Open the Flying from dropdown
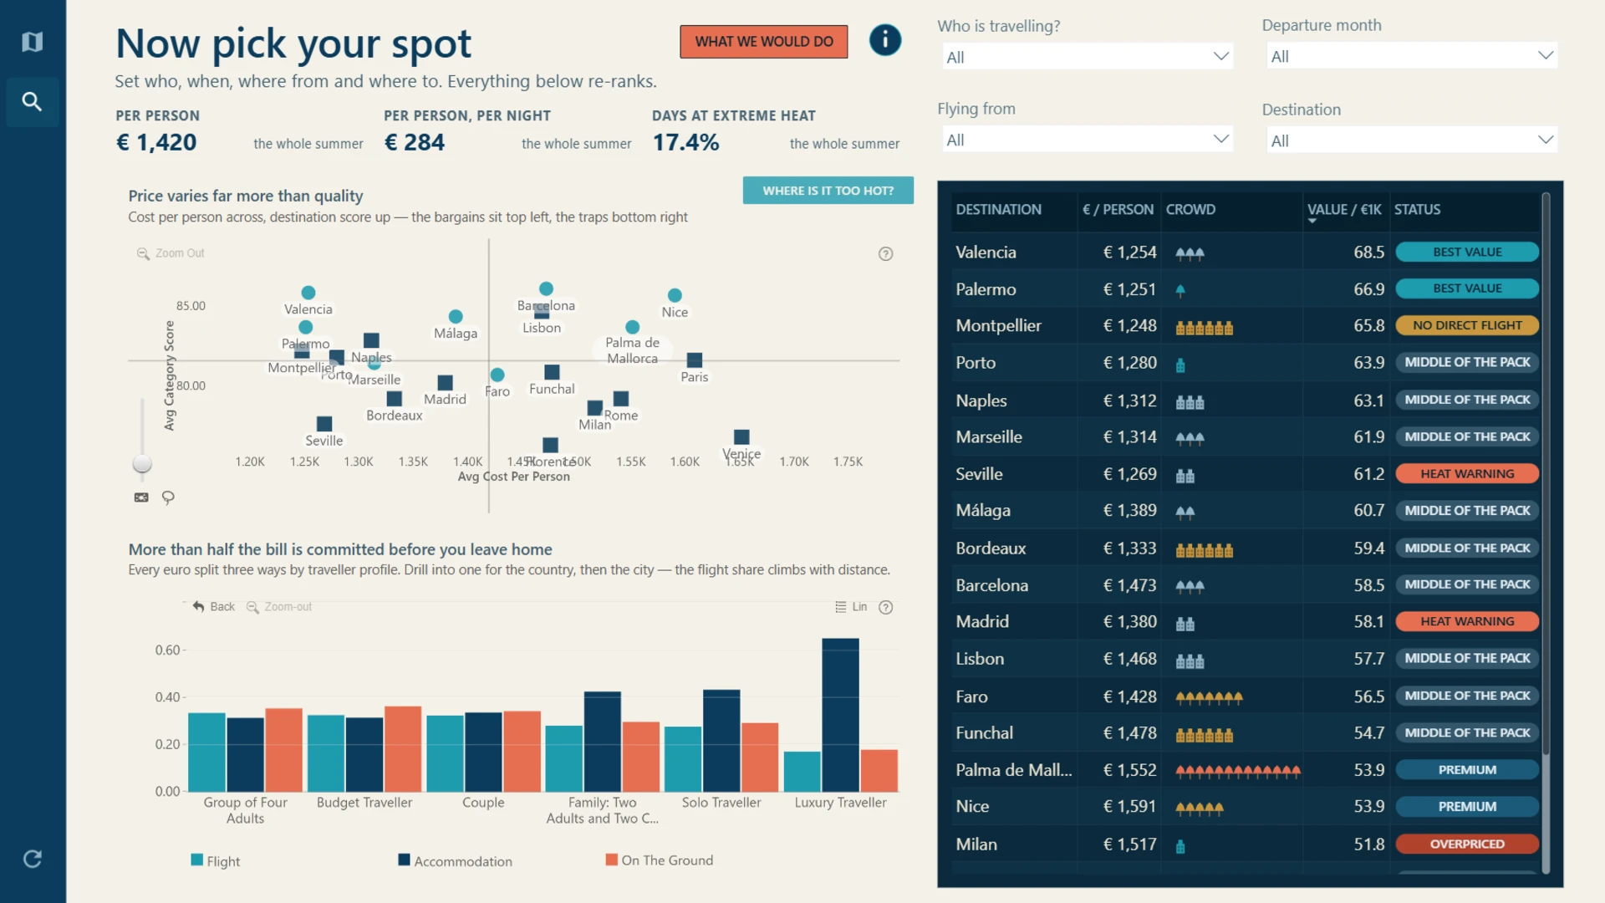Screen dimensions: 1605x903 pyautogui.click(x=1087, y=140)
